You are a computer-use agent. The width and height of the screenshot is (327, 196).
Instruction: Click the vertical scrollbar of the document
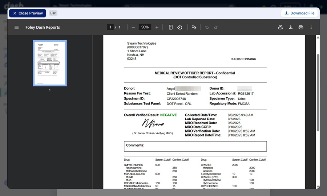coord(318,91)
